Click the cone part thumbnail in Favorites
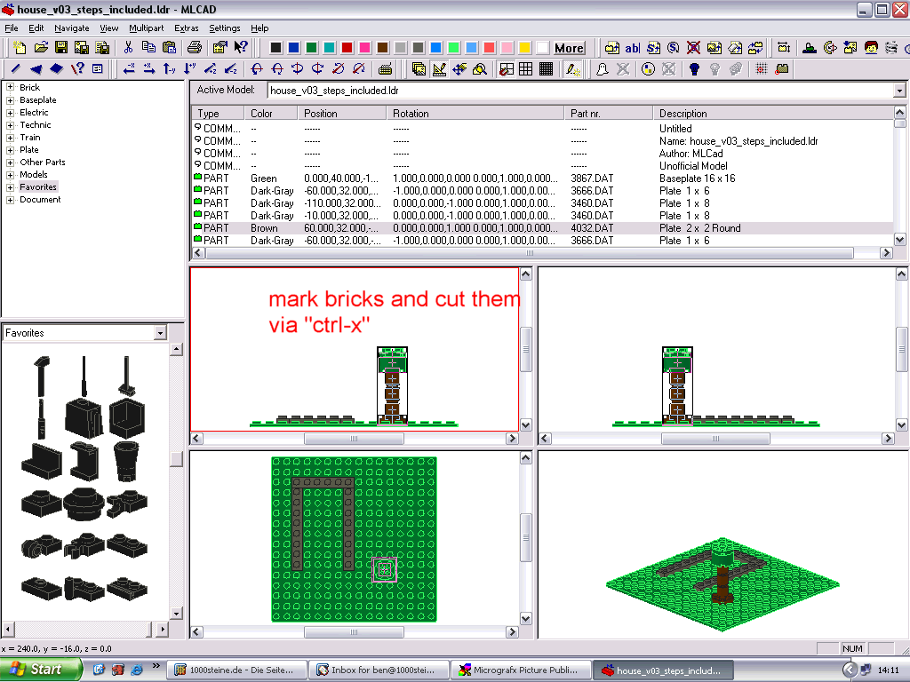This screenshot has height=682, width=910. click(126, 461)
